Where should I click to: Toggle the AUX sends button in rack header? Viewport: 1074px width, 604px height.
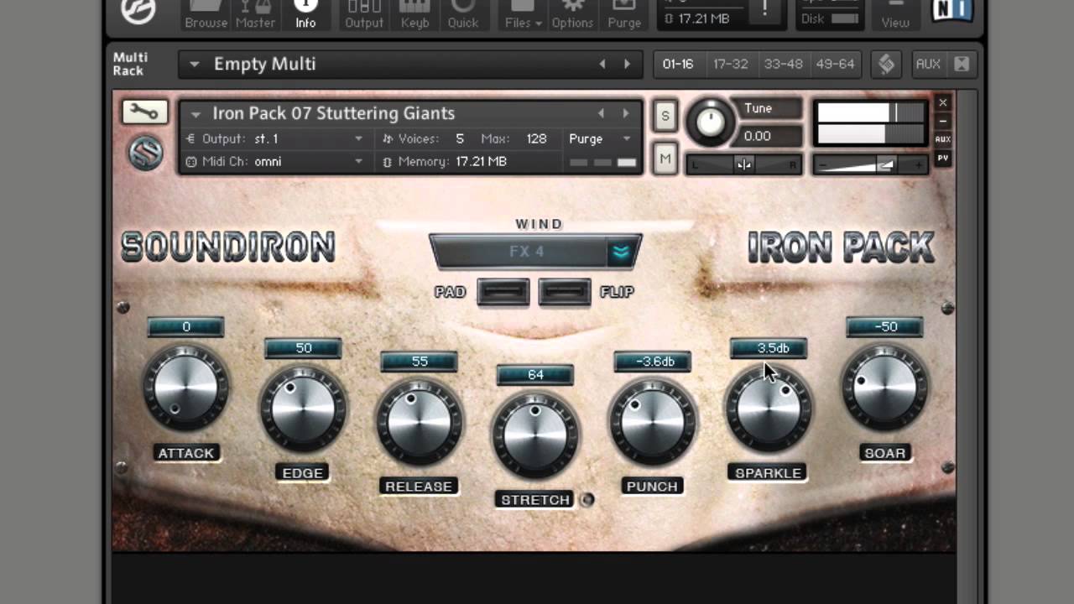pos(928,64)
